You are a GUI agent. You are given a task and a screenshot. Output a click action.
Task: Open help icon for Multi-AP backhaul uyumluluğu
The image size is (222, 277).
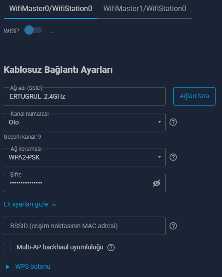pyautogui.click(x=111, y=248)
